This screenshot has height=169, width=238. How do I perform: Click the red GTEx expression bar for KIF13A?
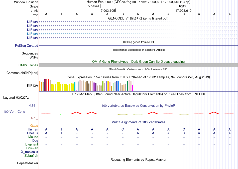(49, 85)
